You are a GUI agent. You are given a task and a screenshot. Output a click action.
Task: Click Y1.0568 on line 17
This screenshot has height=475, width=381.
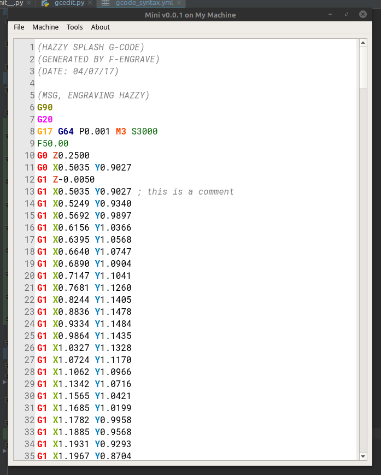(x=113, y=239)
